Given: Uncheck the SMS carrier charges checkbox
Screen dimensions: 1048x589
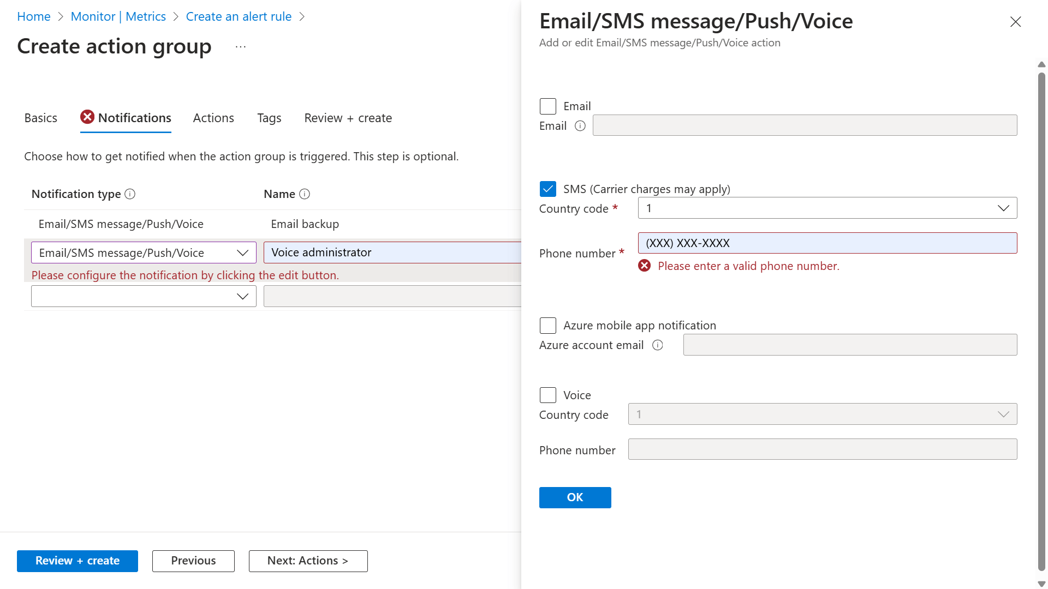Looking at the screenshot, I should (548, 189).
